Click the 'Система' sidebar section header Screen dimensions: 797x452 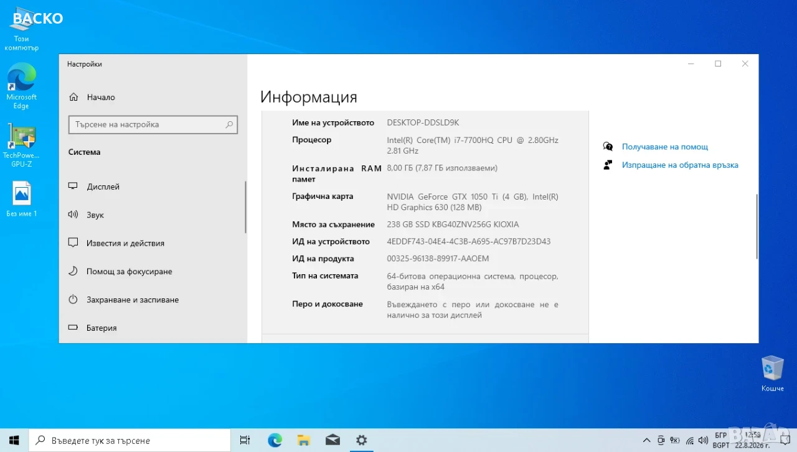click(x=84, y=152)
